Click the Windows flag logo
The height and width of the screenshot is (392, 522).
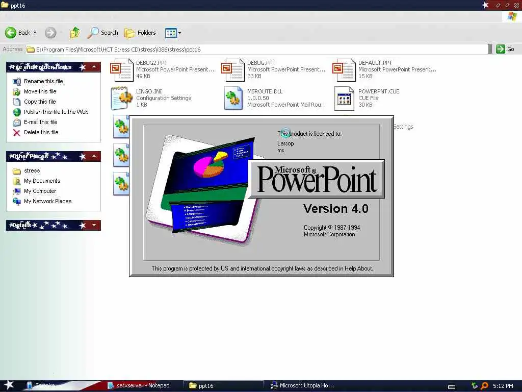(512, 16)
